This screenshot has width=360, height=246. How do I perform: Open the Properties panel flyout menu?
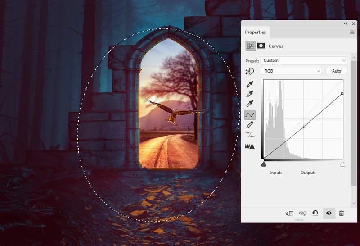(352, 32)
